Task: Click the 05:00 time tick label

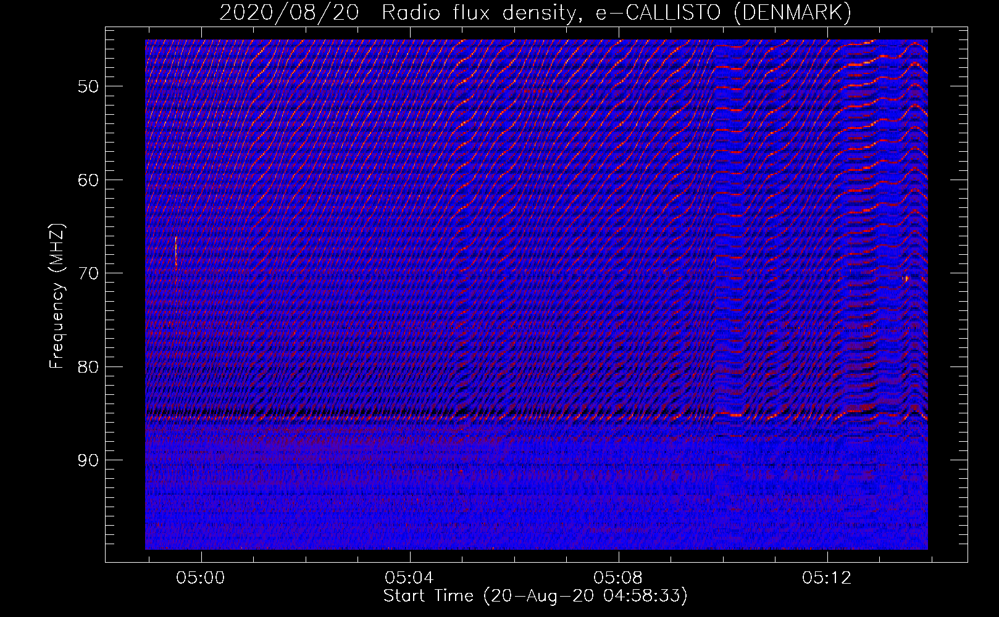Action: coord(201,578)
